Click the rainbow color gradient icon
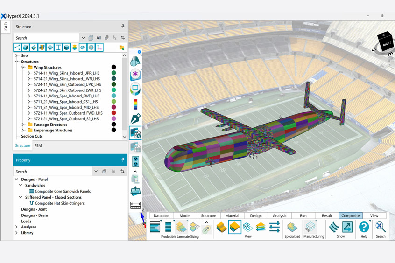 (135, 104)
